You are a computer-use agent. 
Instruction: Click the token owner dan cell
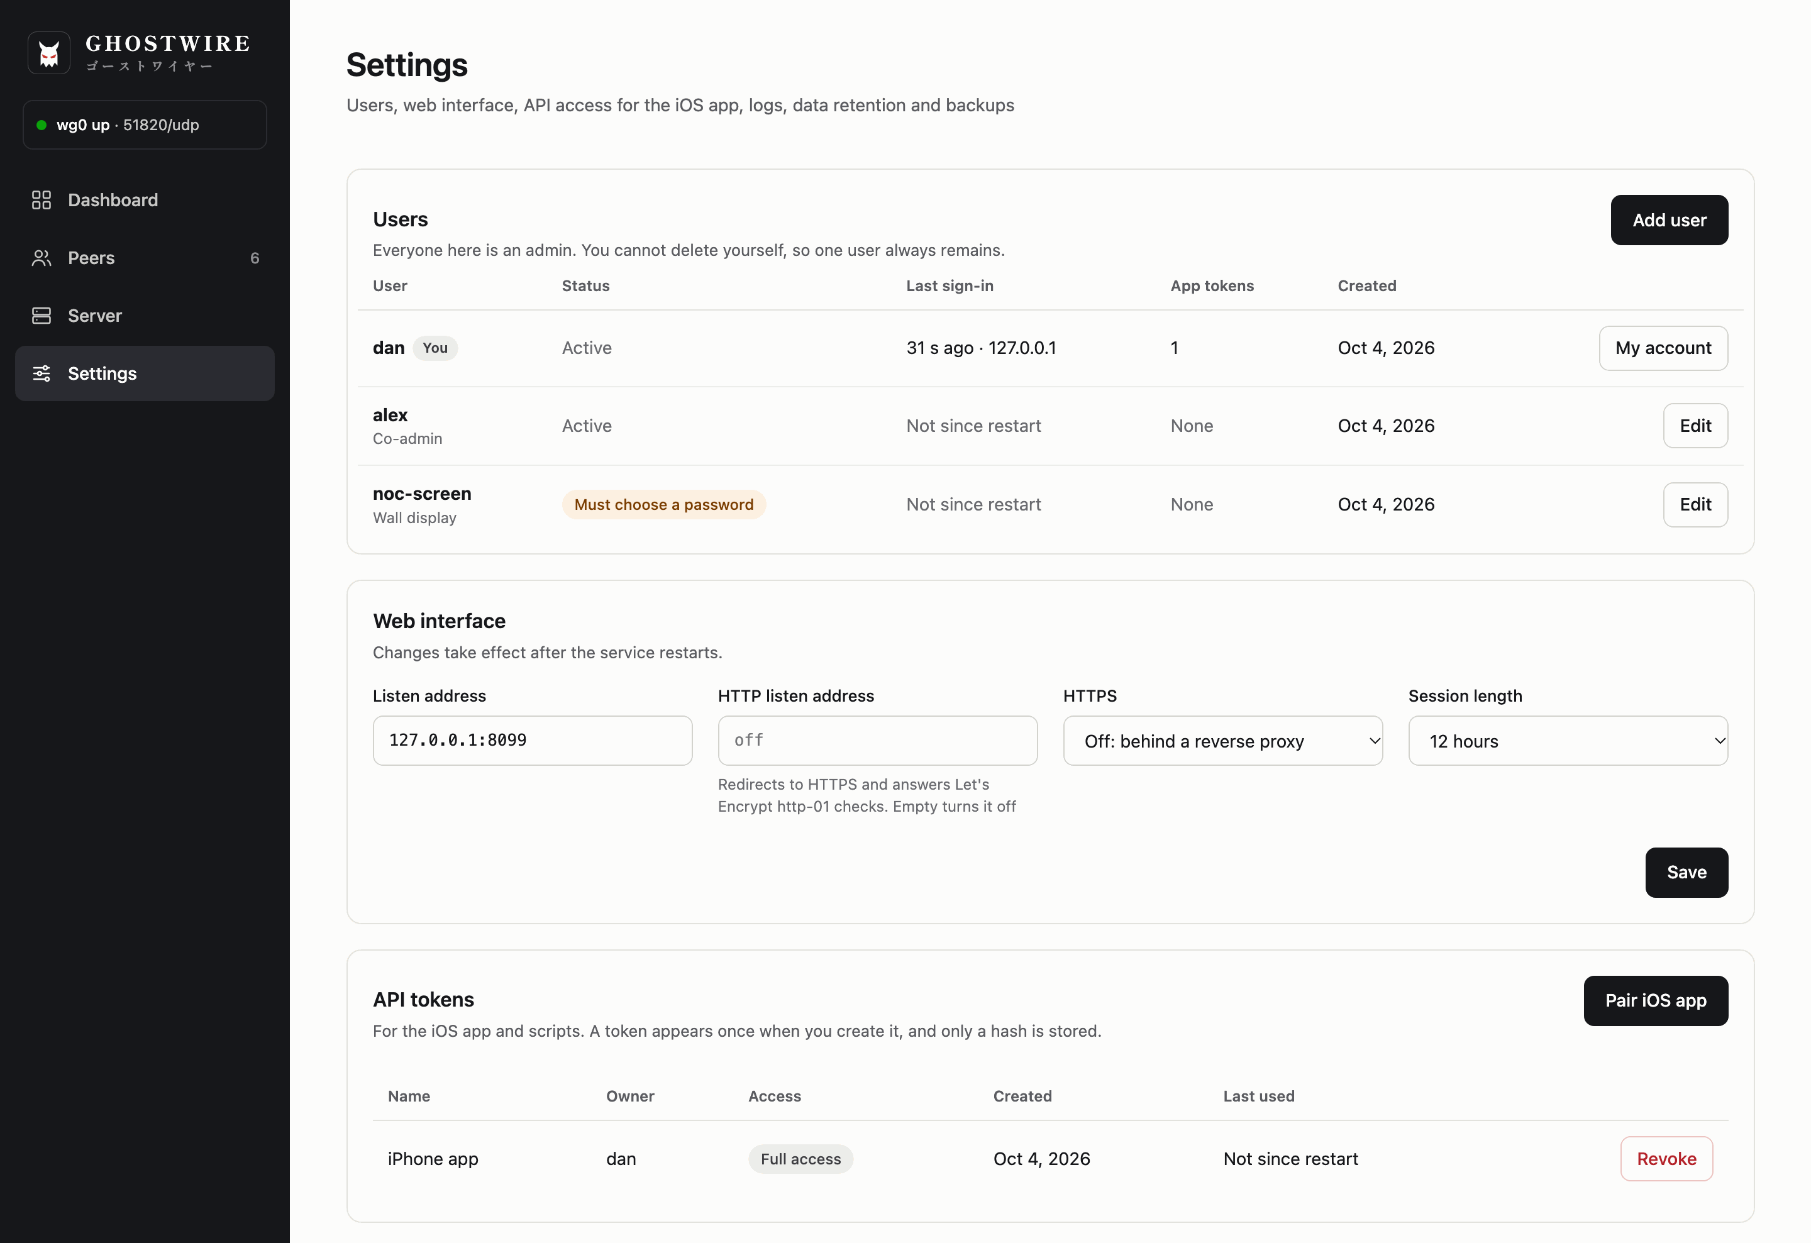(620, 1159)
